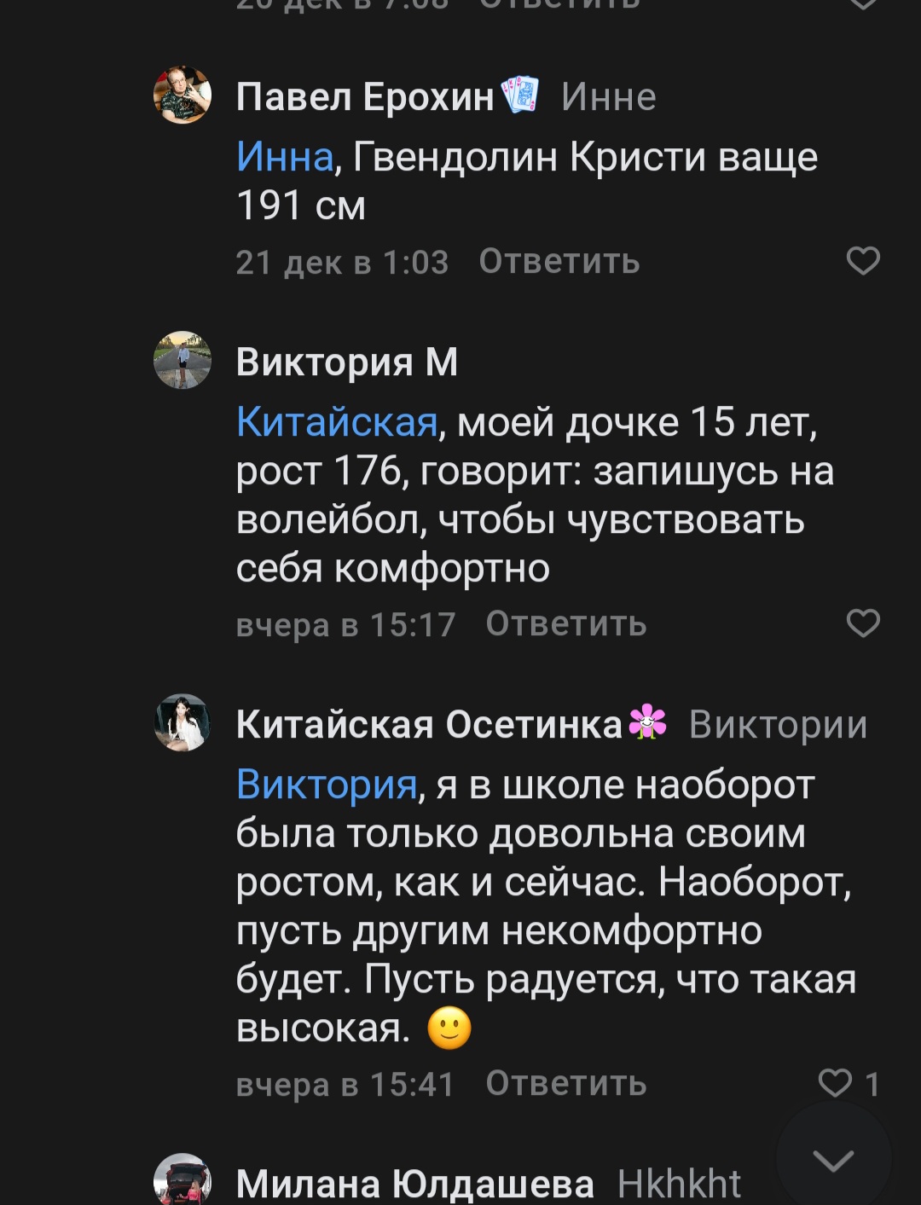Open Павел Ерохин's profile avatar

point(182,96)
